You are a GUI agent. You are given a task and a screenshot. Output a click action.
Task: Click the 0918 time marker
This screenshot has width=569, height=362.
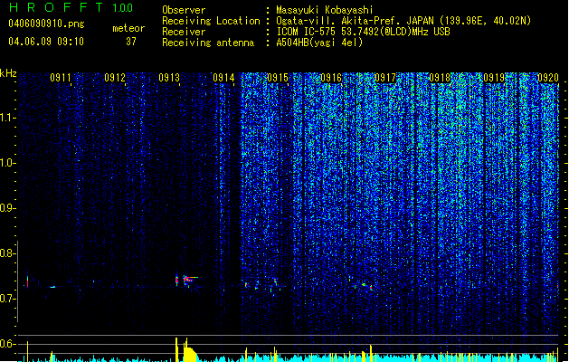coord(440,78)
